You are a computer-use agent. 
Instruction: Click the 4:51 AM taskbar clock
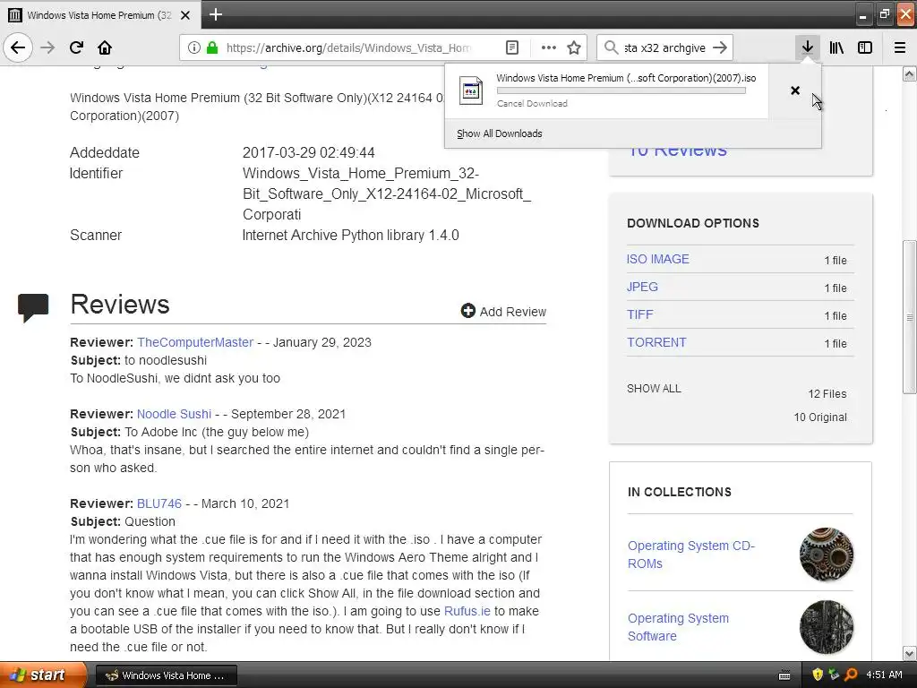pyautogui.click(x=884, y=675)
